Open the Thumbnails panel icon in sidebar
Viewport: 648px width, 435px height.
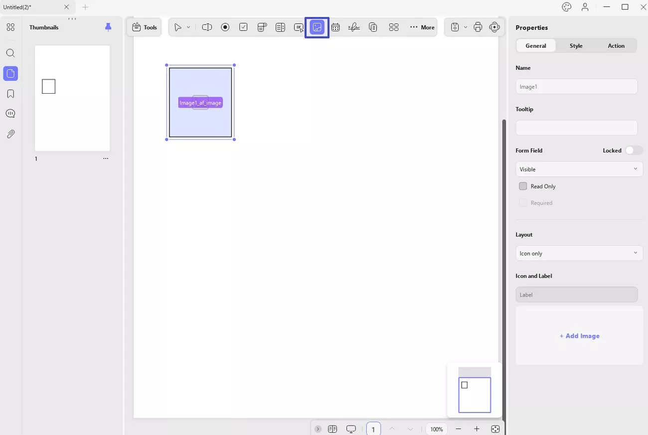10,74
